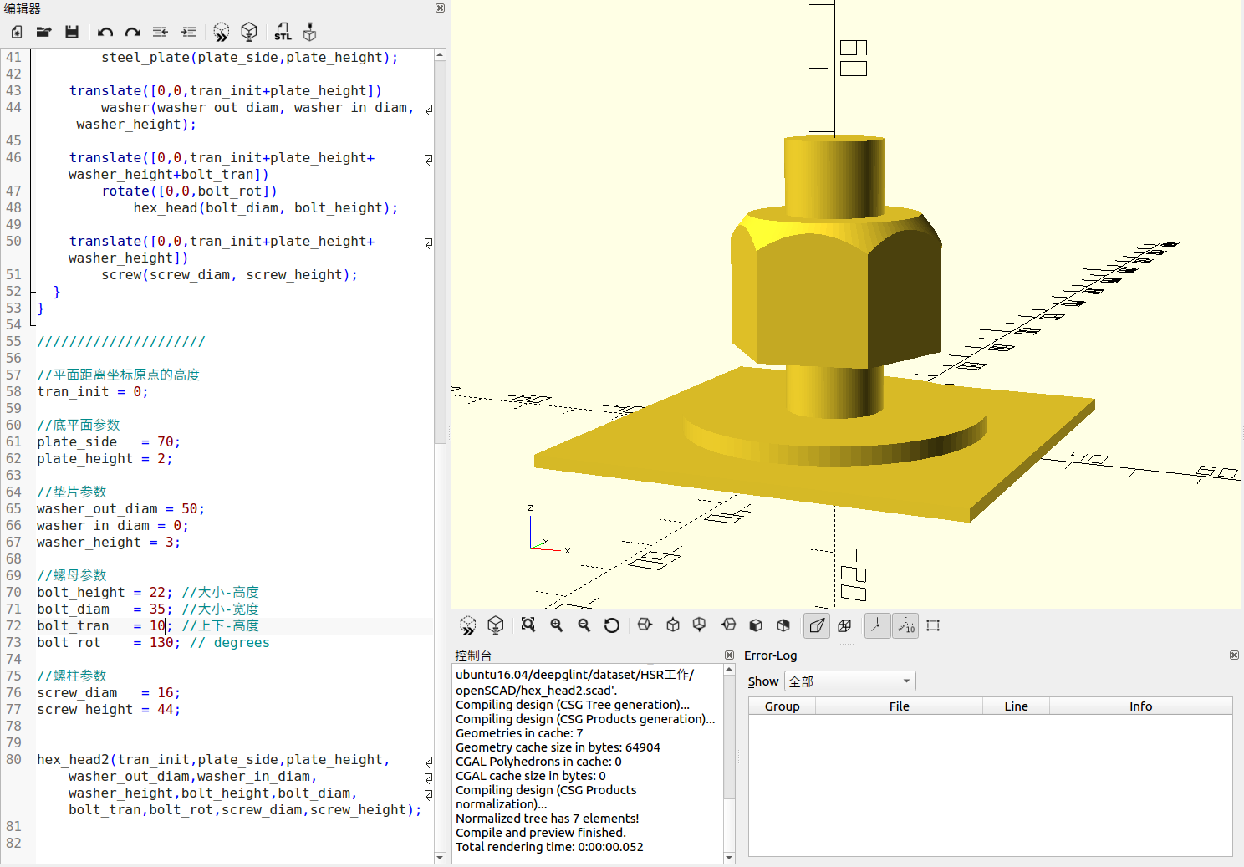The image size is (1244, 867).
Task: Toggle the Show Axes button in viewport toolbar
Action: pos(877,625)
